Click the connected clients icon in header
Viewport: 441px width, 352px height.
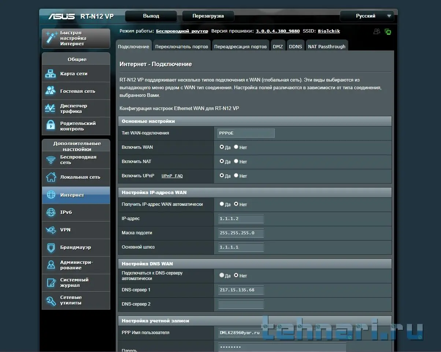coord(377,31)
